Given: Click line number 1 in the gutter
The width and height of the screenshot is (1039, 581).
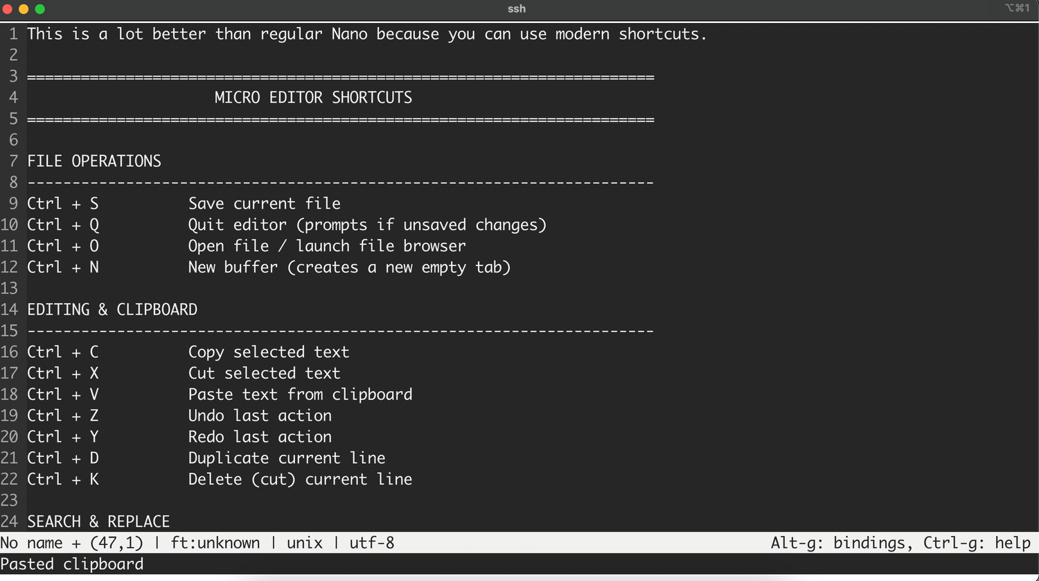Looking at the screenshot, I should pyautogui.click(x=13, y=34).
